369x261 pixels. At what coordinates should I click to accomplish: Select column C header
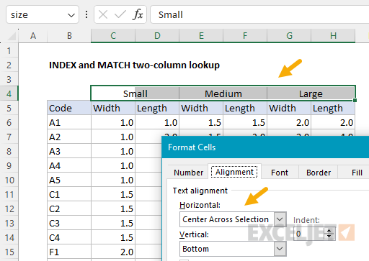[x=113, y=36]
